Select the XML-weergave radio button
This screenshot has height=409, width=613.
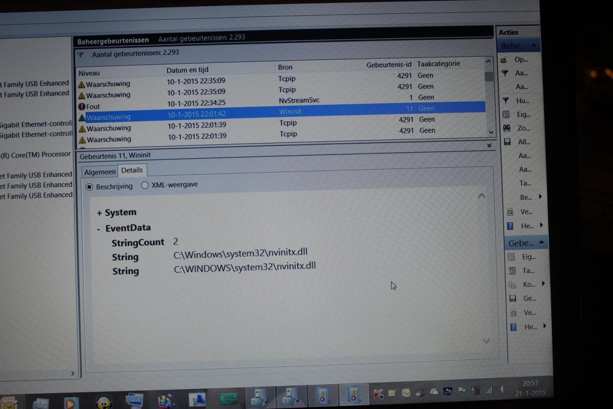point(145,185)
